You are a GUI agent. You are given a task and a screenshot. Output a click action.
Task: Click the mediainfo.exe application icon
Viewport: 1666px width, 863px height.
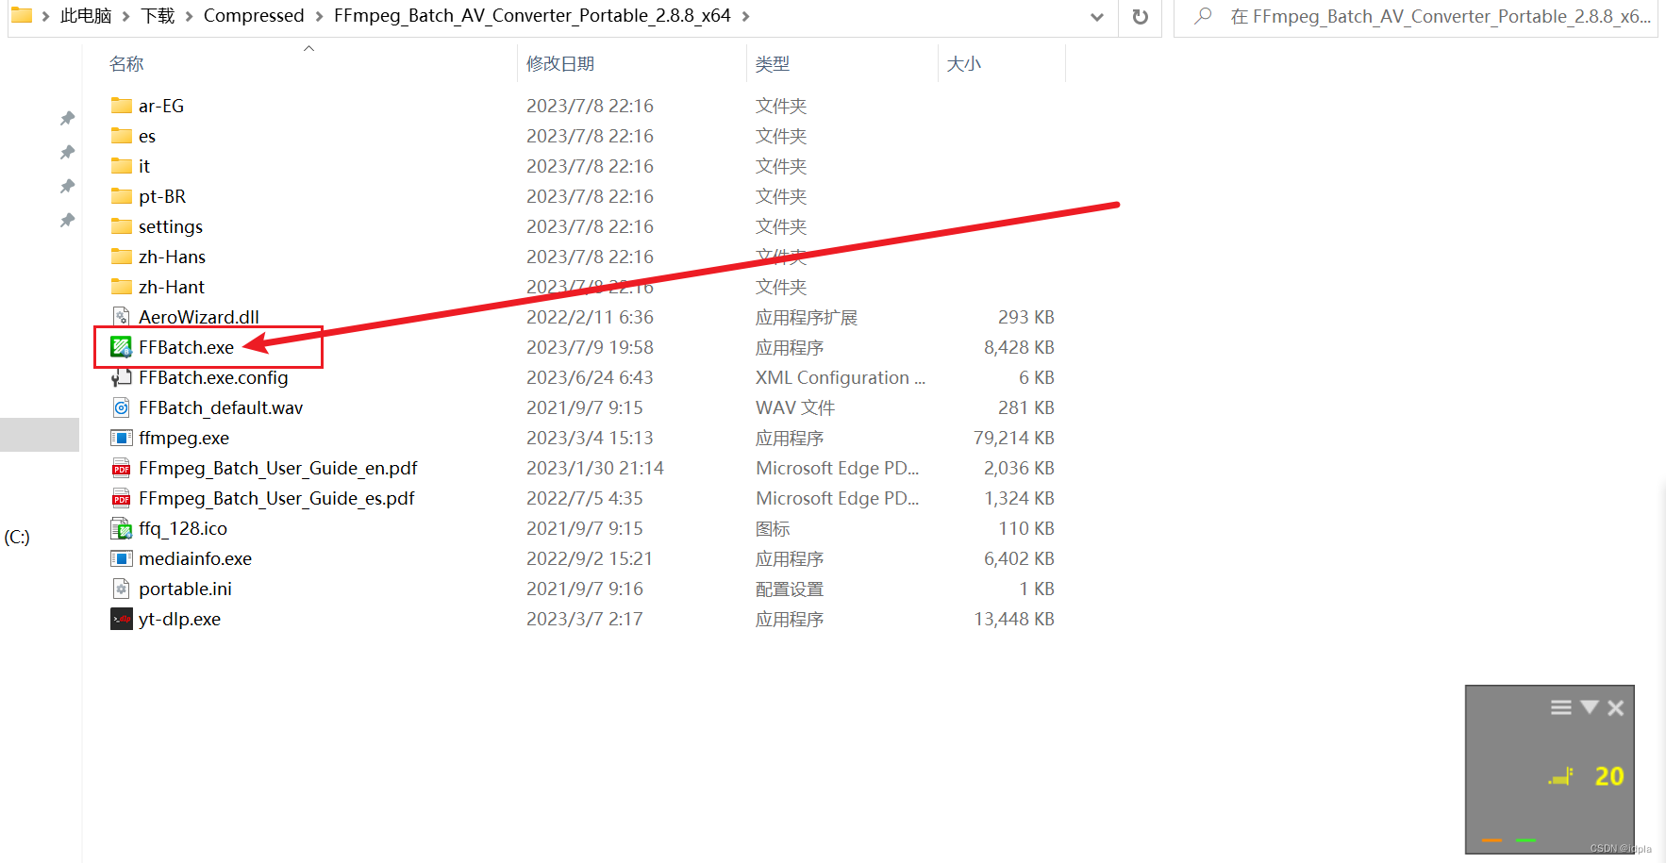(121, 558)
